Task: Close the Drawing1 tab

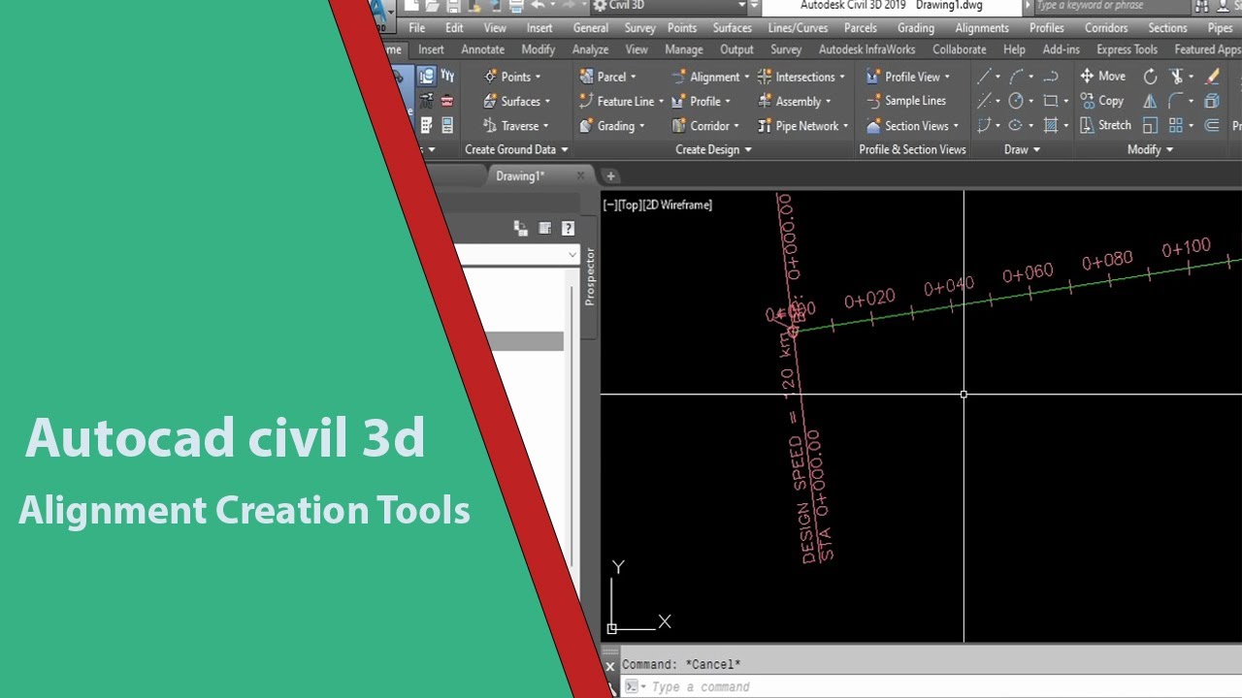Action: (580, 175)
